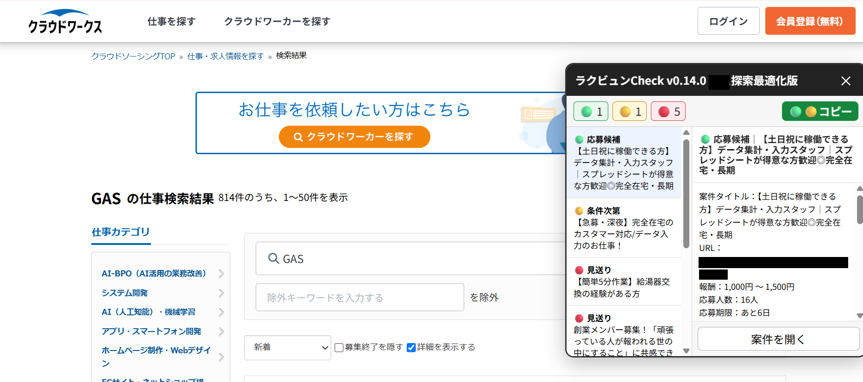
Task: Go to クラウドソーシングTOP breadcrumb
Action: click(133, 56)
